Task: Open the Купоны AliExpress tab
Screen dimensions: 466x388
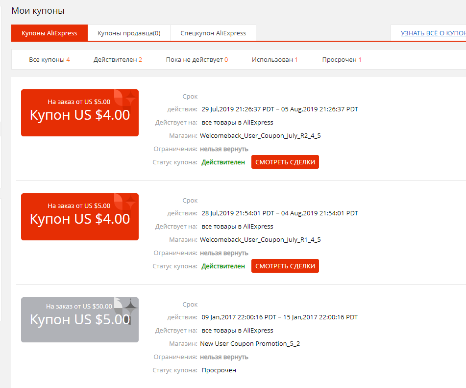Action: pyautogui.click(x=49, y=33)
